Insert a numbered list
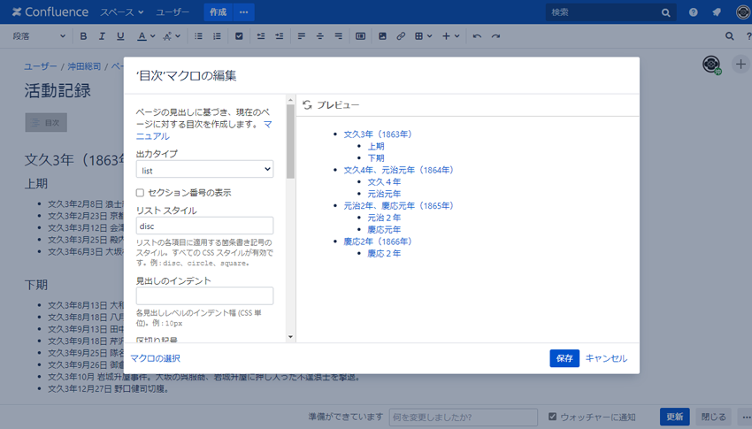Viewport: 752px width, 429px height. pyautogui.click(x=218, y=36)
